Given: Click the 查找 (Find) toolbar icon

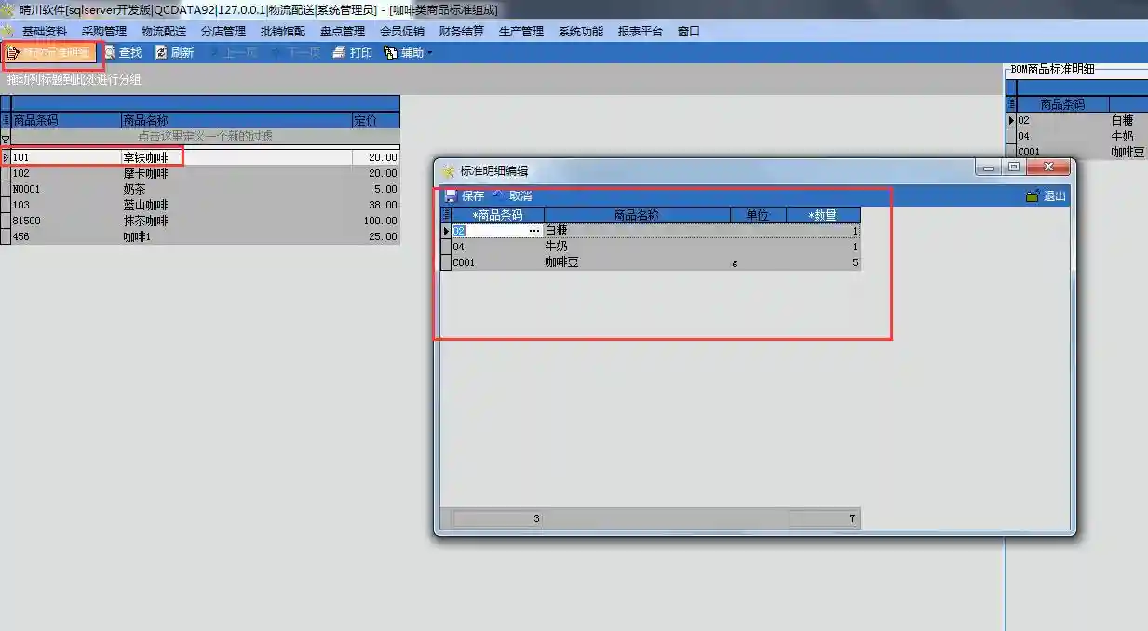Looking at the screenshot, I should click(x=110, y=53).
